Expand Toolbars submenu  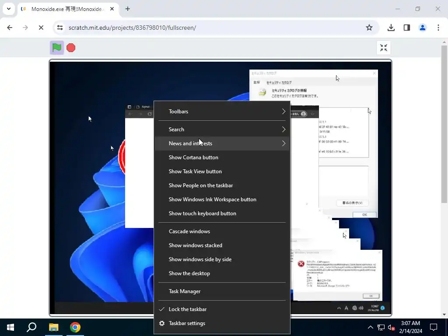tap(222, 112)
